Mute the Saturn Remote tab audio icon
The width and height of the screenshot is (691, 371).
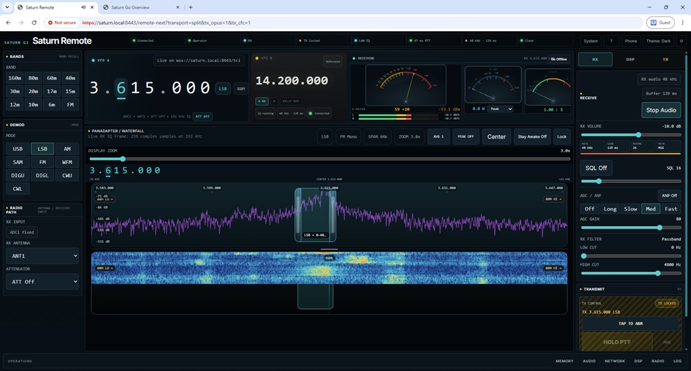pos(83,7)
